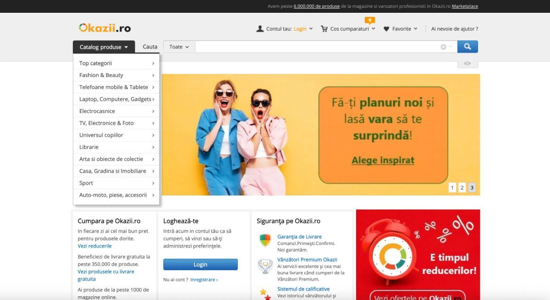Image resolution: width=550 pixels, height=300 pixels.
Task: Expand the Login account dropdown arrow
Action: coord(311,29)
